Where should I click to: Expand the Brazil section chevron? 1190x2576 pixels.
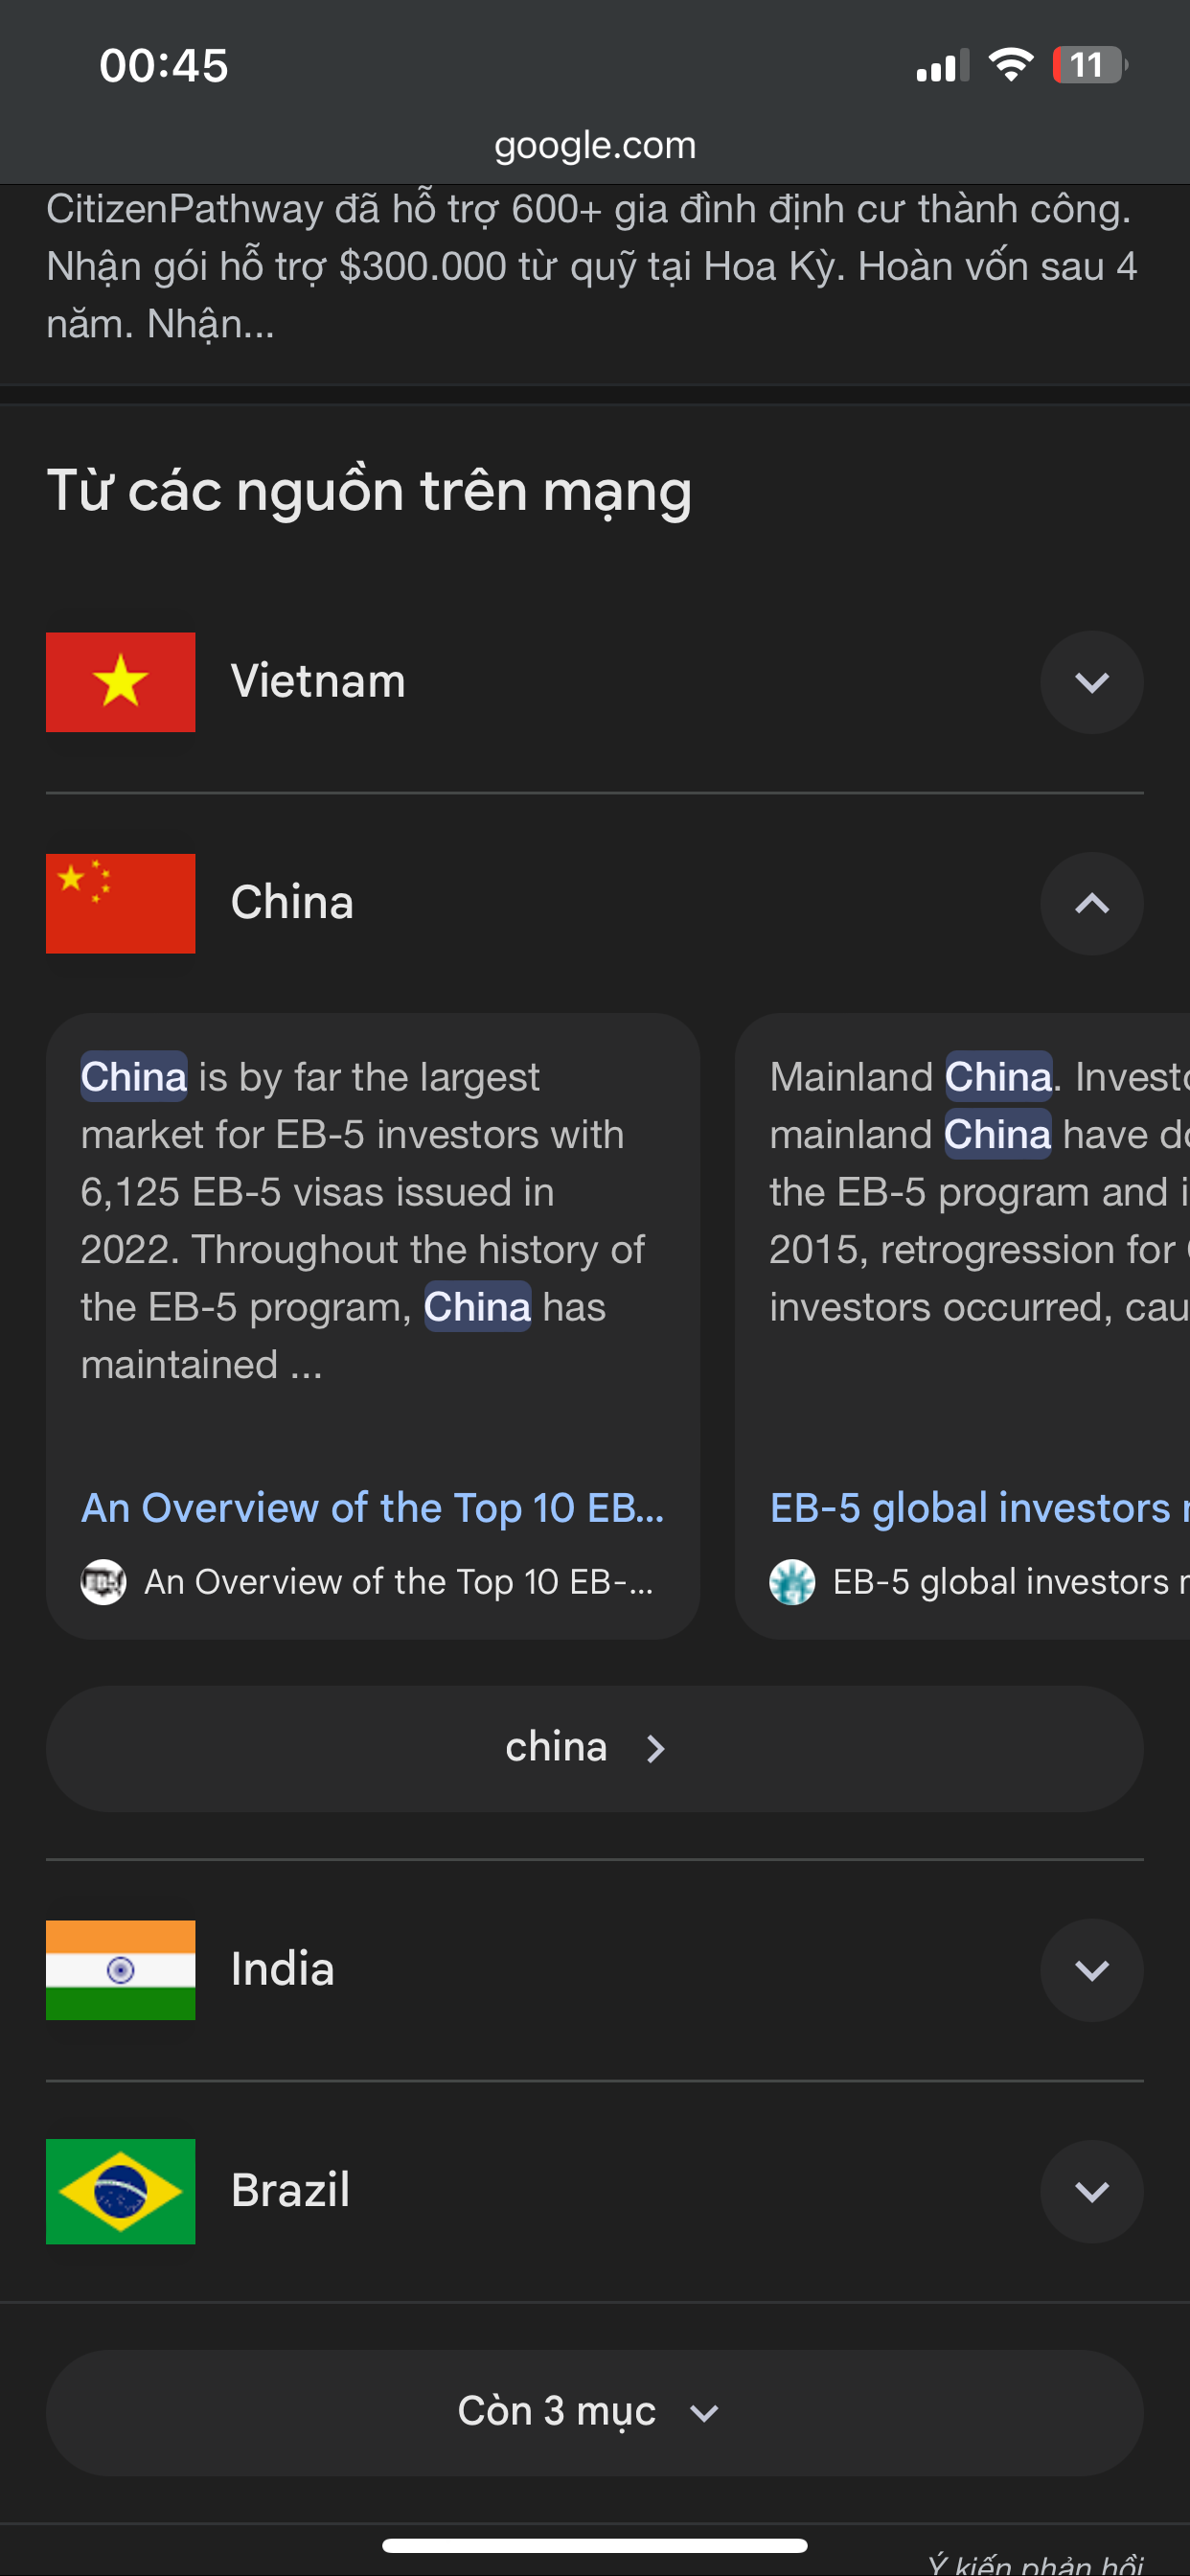[1091, 2191]
